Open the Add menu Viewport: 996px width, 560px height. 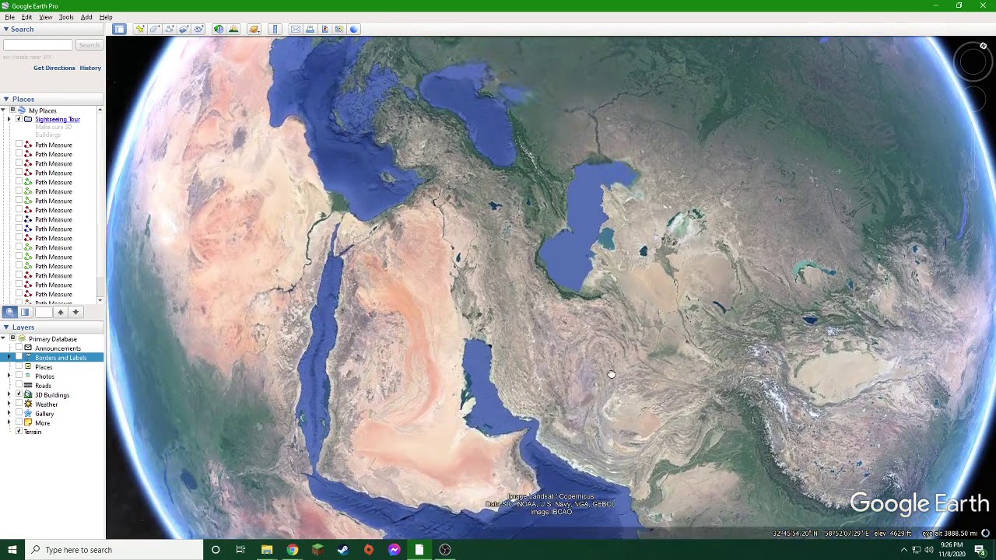86,17
